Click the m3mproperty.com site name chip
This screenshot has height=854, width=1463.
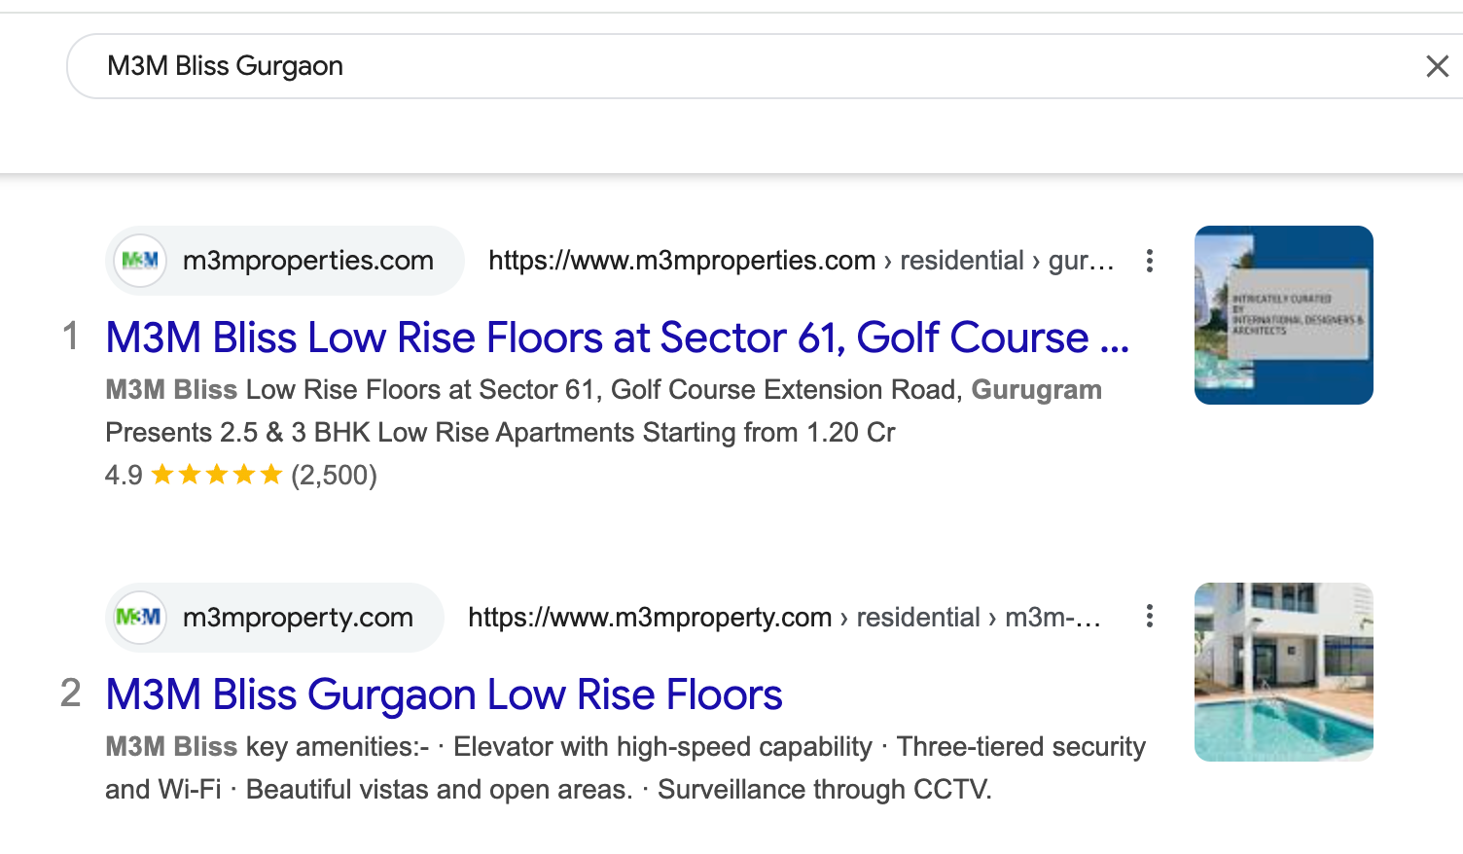pos(274,618)
